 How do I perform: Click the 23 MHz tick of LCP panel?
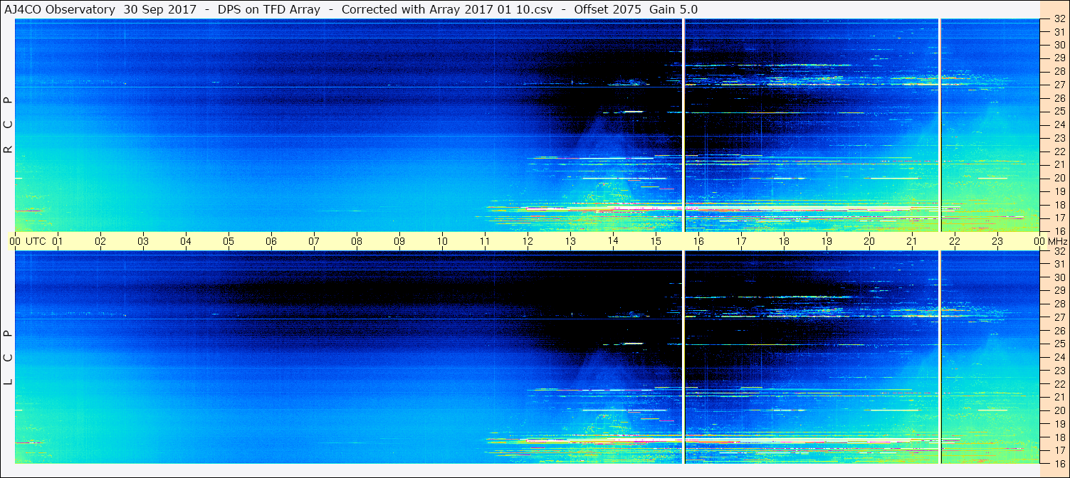(x=1059, y=371)
